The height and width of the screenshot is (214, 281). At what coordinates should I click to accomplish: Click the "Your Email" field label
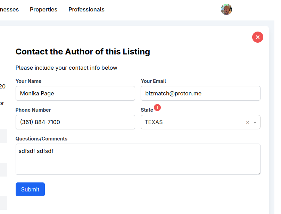click(153, 81)
